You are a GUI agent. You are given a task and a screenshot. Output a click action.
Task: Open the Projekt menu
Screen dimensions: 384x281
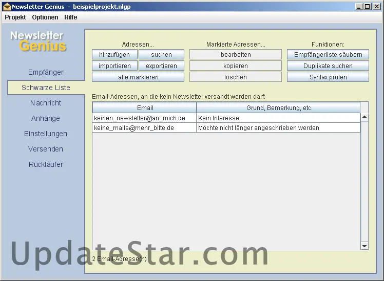[15, 17]
